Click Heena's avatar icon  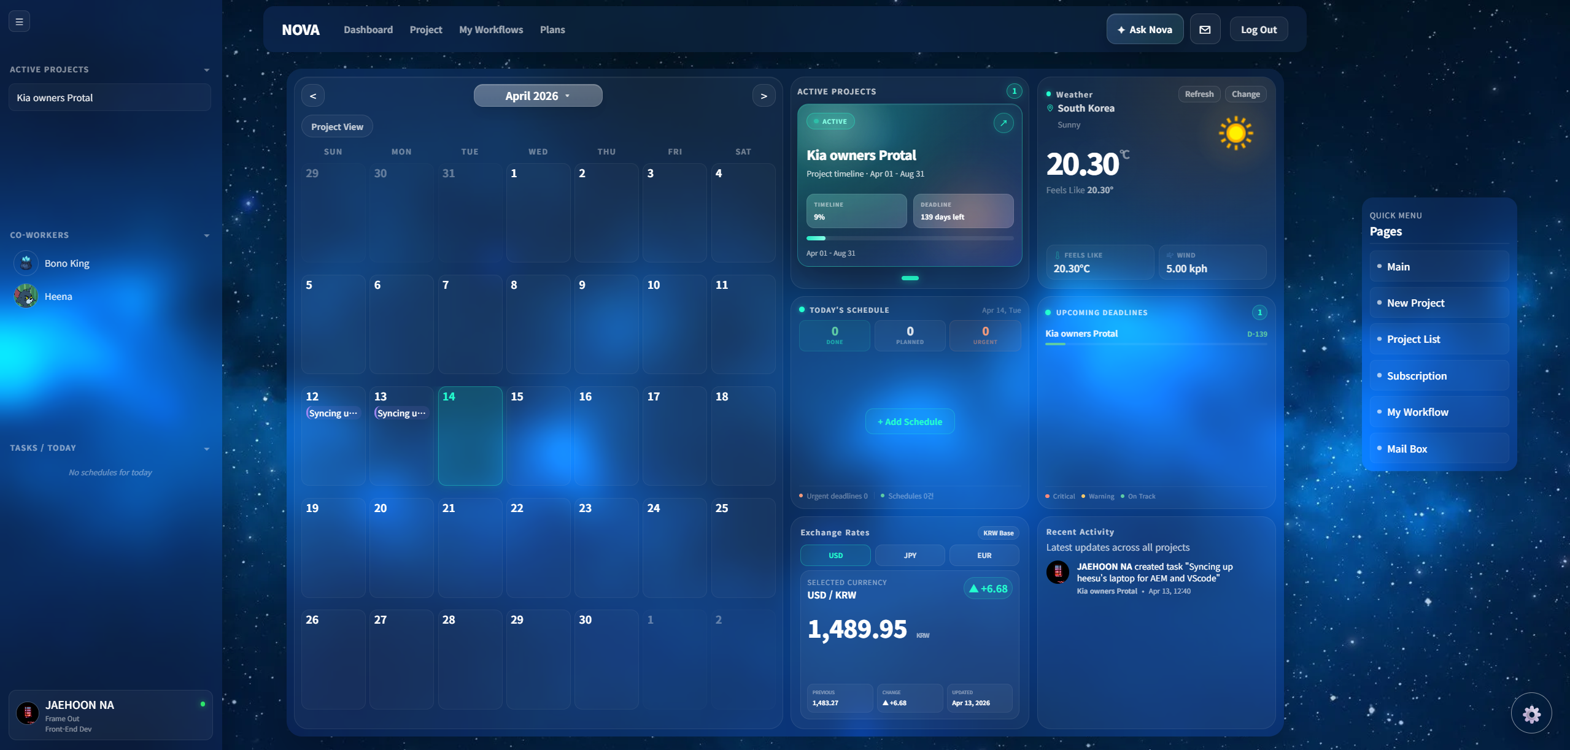26,296
